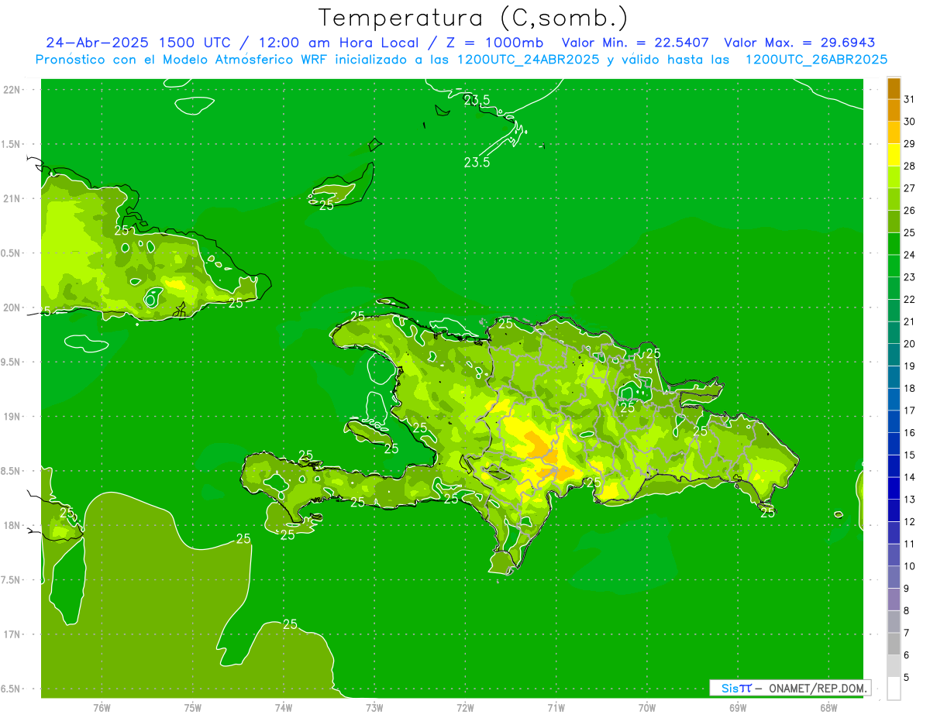Click the valid-until time '1200UTC_26ABR2025'
Viewport: 930px width, 718px height.
(x=817, y=59)
